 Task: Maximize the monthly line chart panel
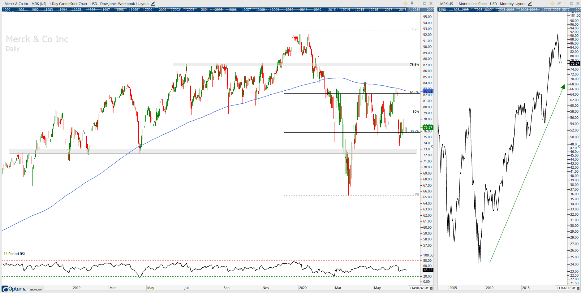click(572, 3)
